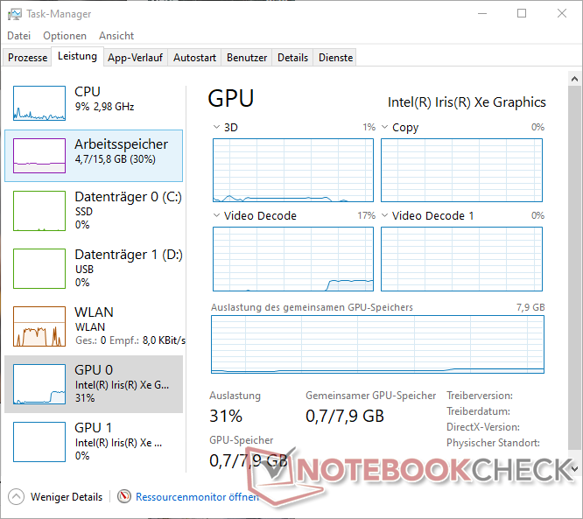
Task: Click the 7,9 GB shared memory maximum label
Action: click(530, 307)
